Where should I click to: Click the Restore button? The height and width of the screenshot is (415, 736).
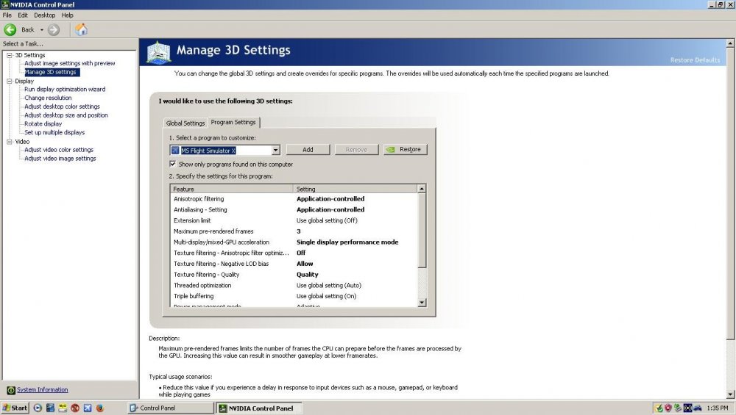pos(405,149)
